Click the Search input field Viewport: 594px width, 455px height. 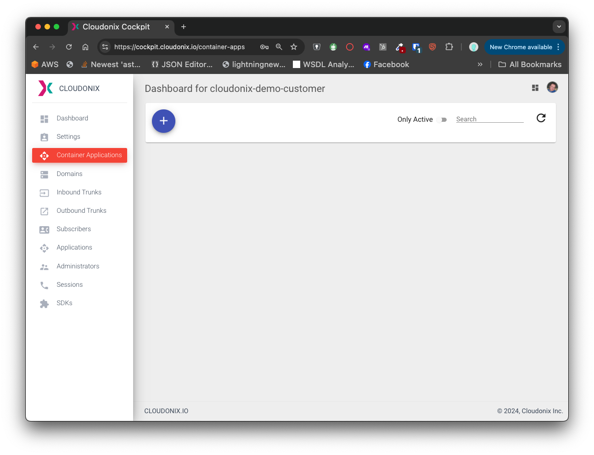click(x=489, y=119)
